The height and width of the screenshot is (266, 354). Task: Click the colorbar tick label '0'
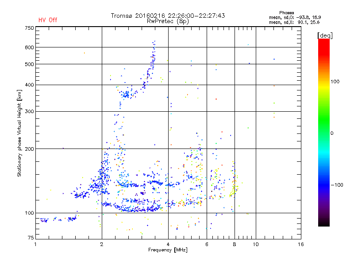332,133
